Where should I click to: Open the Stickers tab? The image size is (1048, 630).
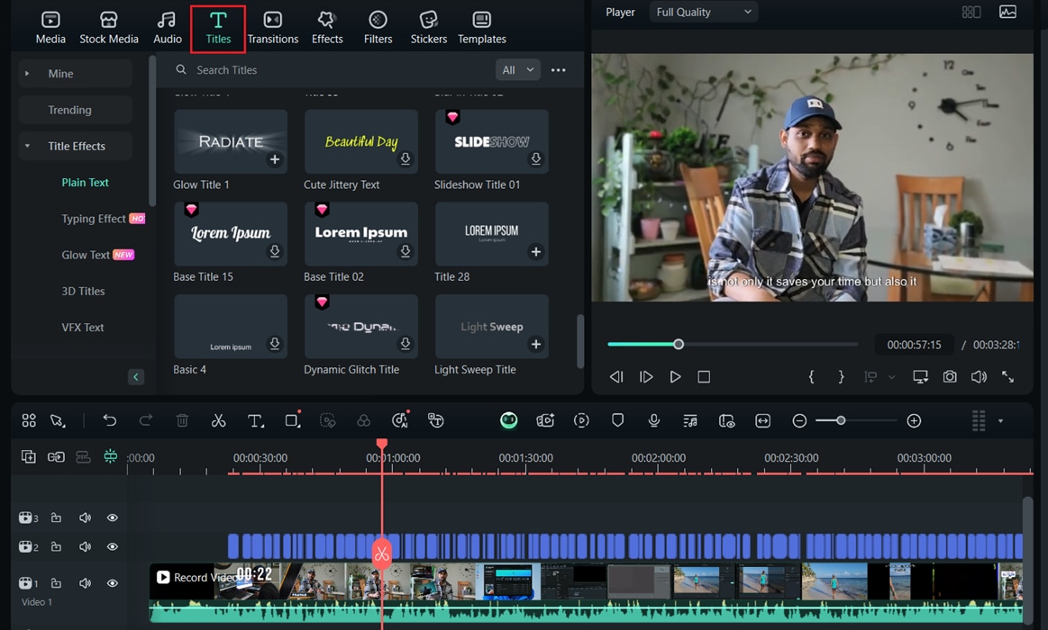tap(428, 28)
